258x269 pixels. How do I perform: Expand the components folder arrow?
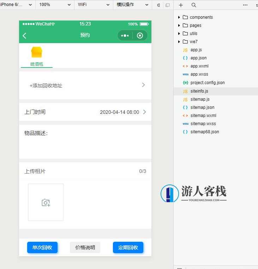[179, 17]
